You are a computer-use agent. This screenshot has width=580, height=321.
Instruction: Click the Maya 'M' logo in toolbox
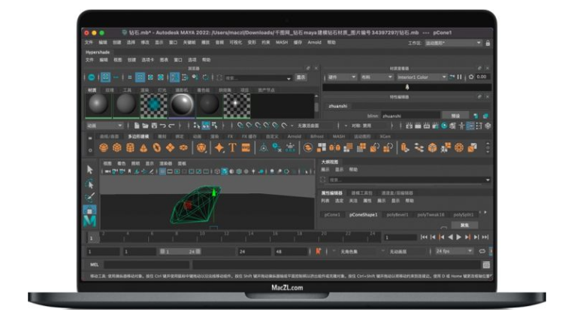pyautogui.click(x=90, y=221)
